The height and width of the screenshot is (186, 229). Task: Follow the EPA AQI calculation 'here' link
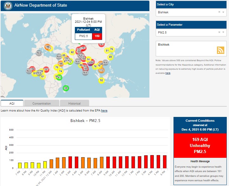click(104, 111)
